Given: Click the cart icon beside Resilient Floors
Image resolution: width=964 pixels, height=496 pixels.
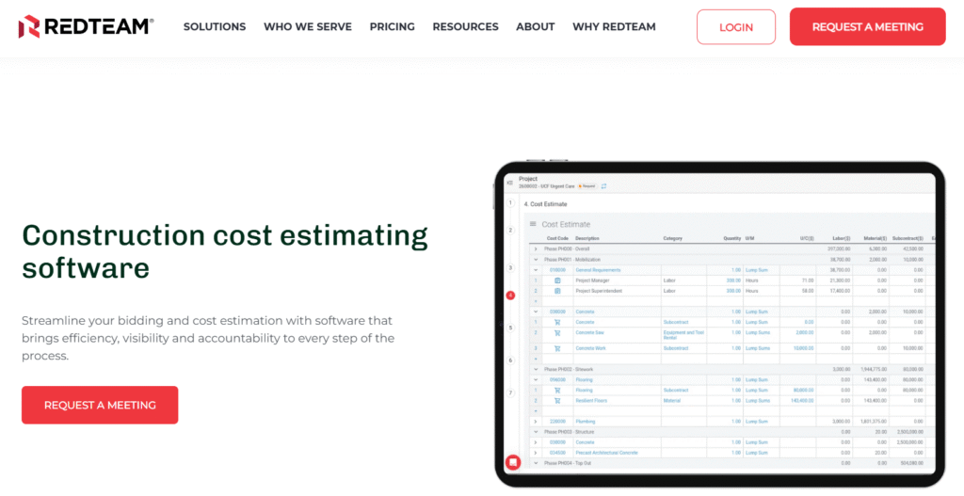Looking at the screenshot, I should 557,400.
